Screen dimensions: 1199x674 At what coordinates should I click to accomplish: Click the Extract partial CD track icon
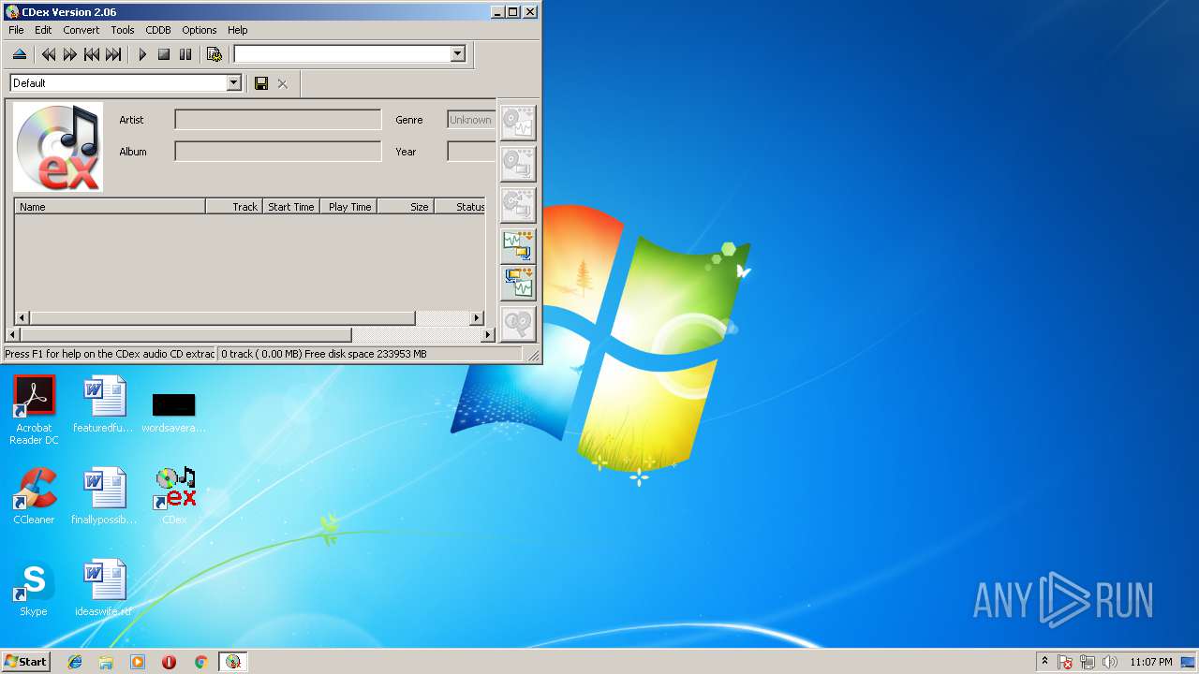[x=518, y=205]
